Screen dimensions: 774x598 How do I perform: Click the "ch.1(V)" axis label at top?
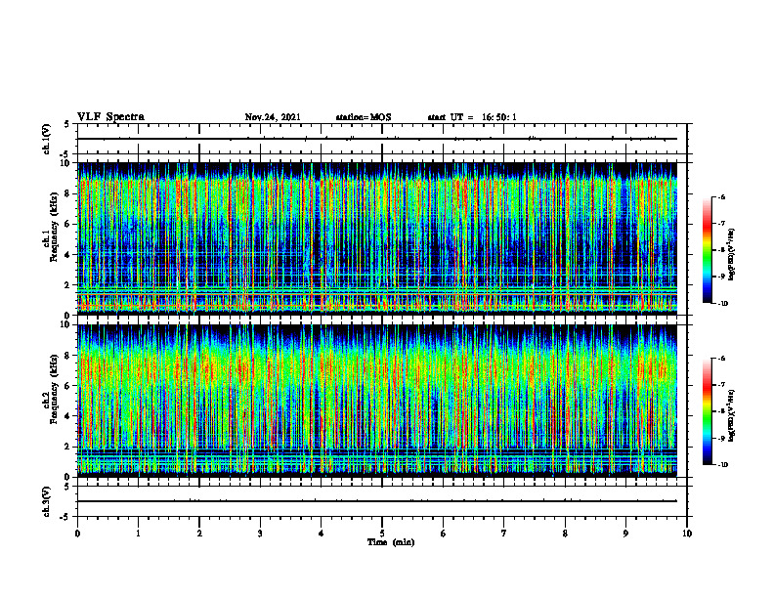pos(46,139)
